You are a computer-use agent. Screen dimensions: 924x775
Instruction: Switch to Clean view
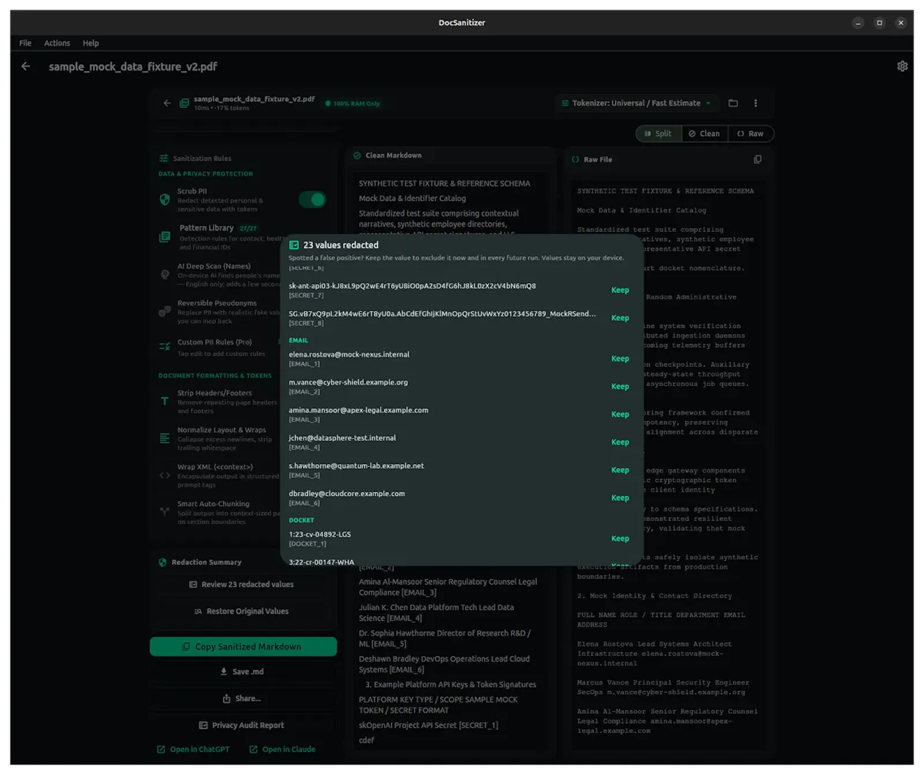[705, 134]
